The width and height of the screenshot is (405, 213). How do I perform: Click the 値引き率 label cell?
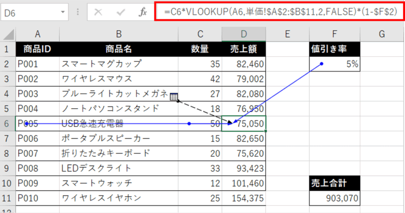335,49
